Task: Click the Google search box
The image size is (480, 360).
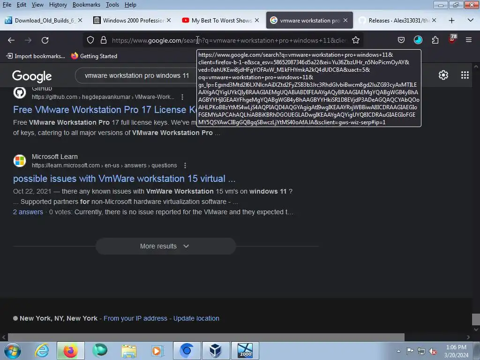Action: (x=136, y=75)
